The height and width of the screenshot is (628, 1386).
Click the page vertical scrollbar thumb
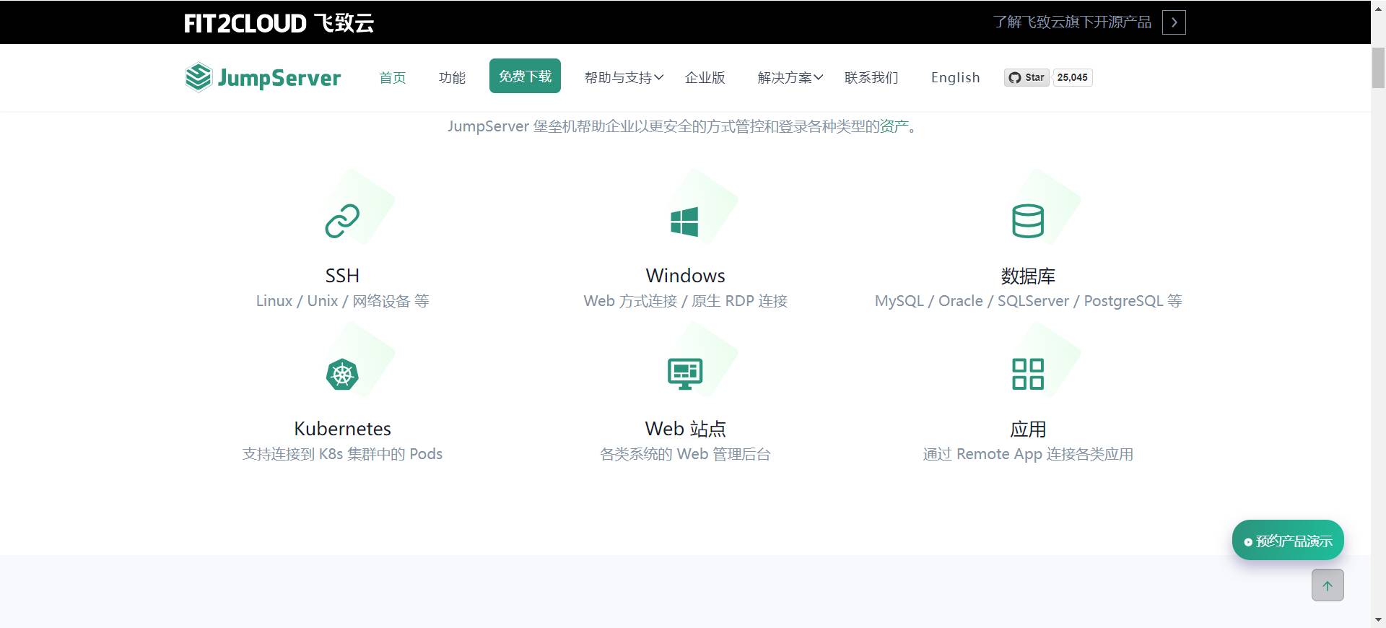[x=1378, y=68]
